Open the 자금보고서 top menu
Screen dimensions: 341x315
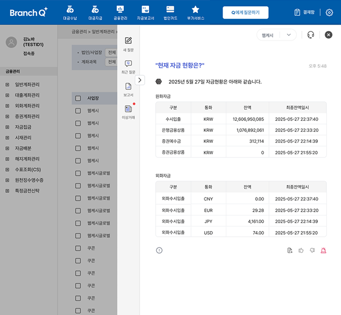pyautogui.click(x=145, y=12)
